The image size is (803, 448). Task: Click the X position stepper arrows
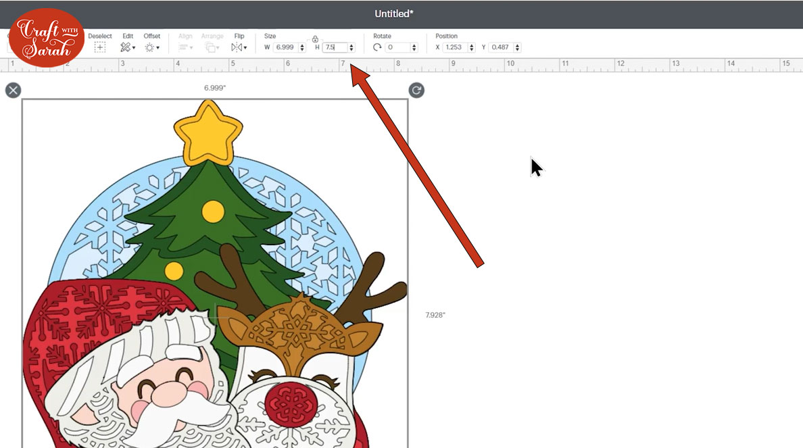[x=472, y=47]
